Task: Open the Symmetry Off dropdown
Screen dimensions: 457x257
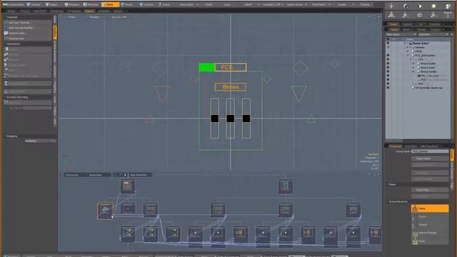Action: (x=273, y=5)
